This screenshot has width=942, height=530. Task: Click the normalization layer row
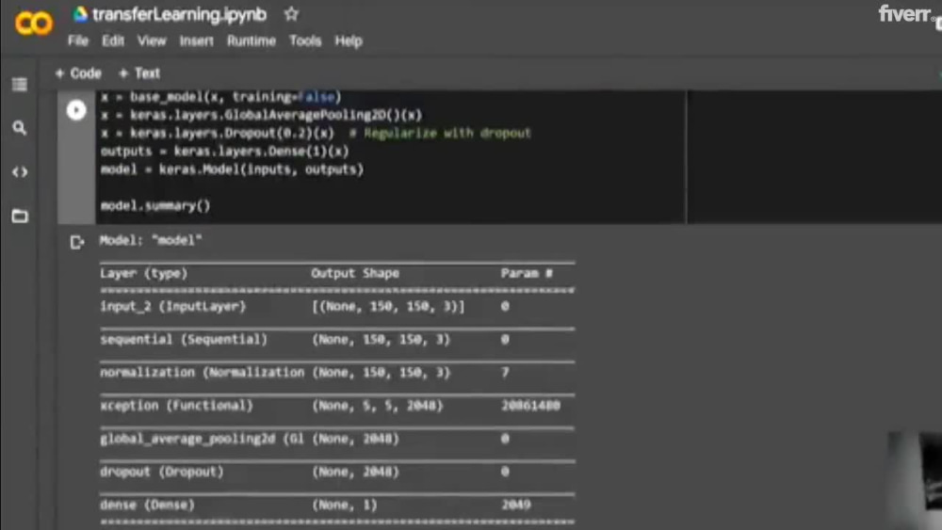[x=337, y=372]
